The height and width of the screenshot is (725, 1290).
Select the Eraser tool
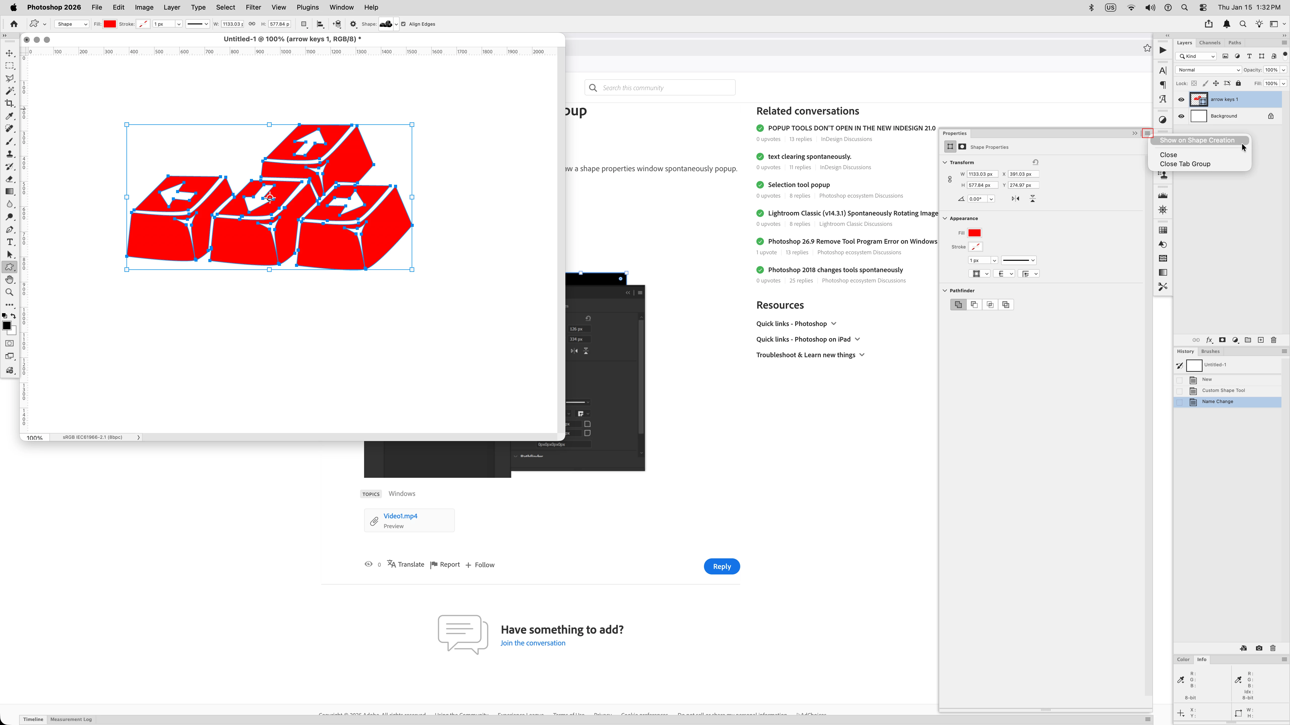click(x=10, y=179)
